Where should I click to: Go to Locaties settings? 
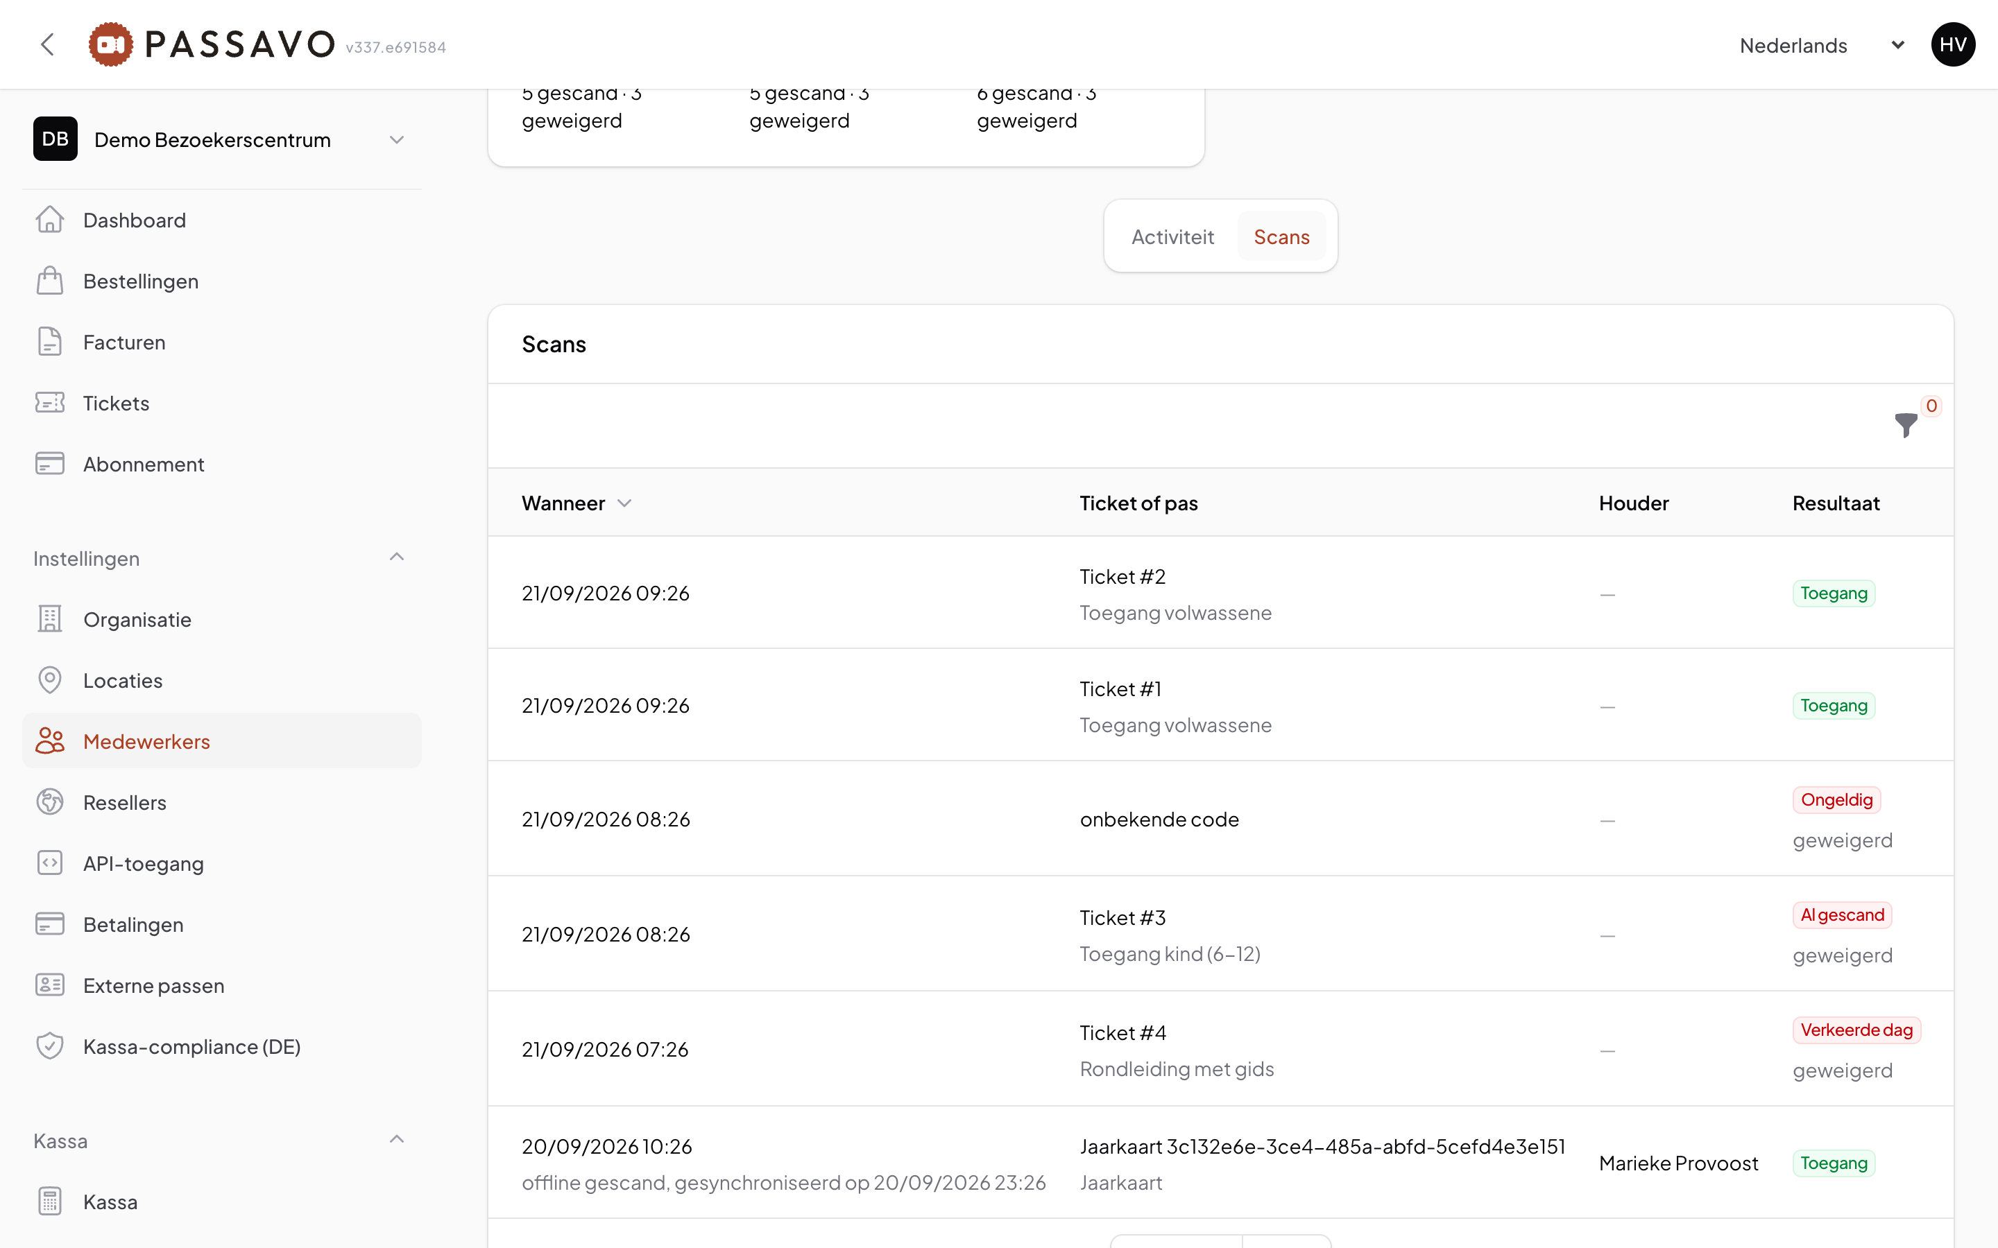coord(221,681)
